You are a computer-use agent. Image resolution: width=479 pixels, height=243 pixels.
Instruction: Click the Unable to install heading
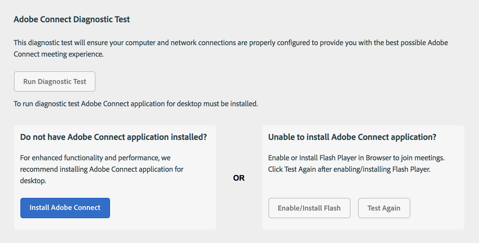pyautogui.click(x=352, y=137)
